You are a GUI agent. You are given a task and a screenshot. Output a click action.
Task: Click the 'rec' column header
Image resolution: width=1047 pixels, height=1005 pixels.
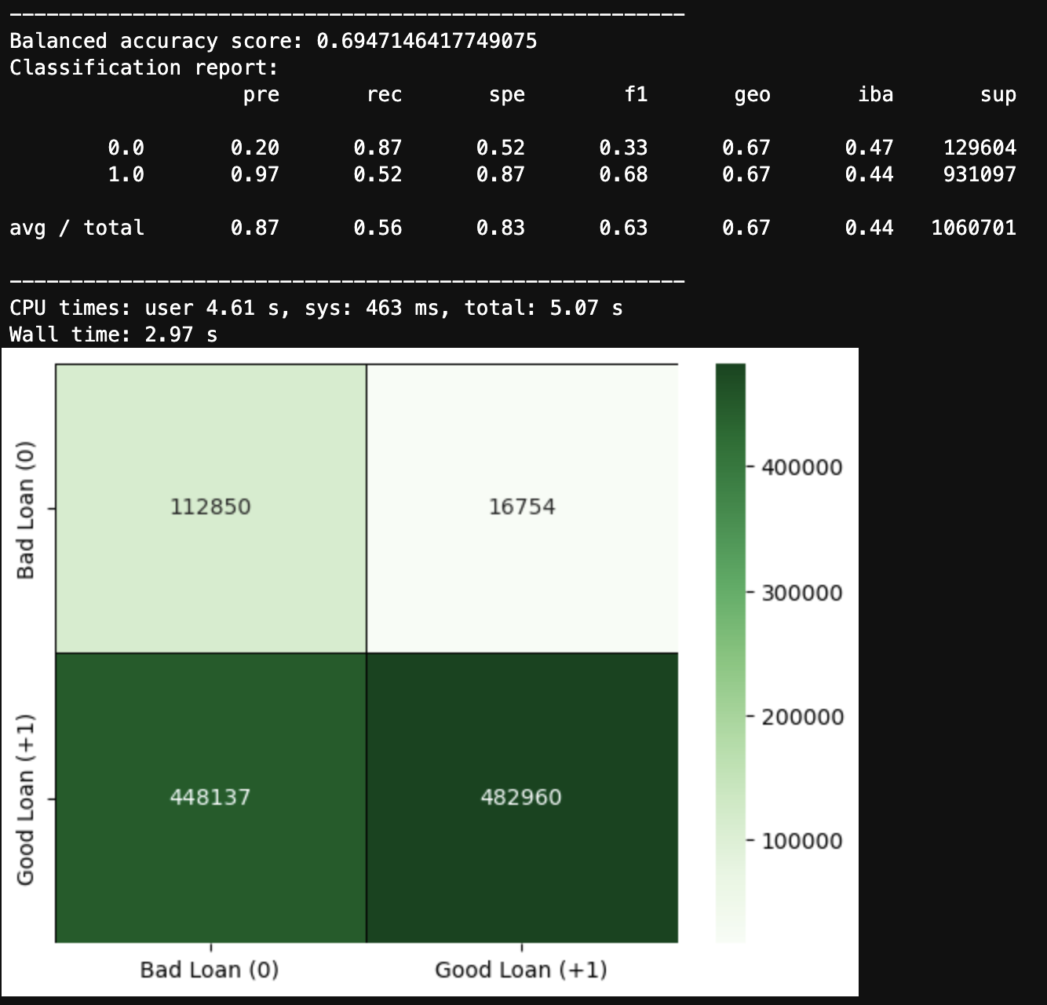(384, 95)
